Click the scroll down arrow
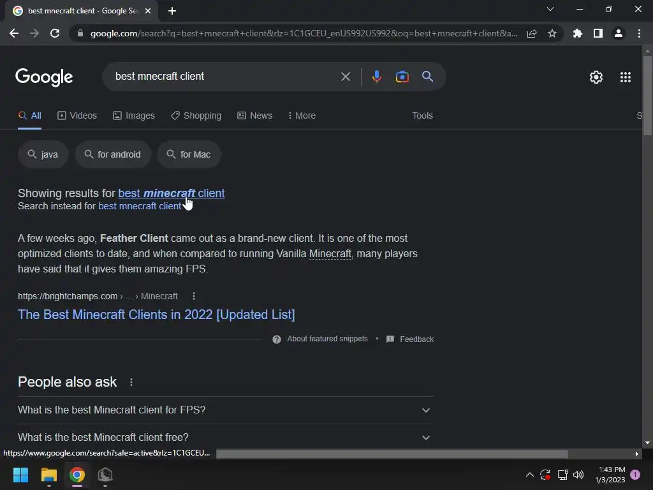Image resolution: width=653 pixels, height=490 pixels. tap(647, 443)
